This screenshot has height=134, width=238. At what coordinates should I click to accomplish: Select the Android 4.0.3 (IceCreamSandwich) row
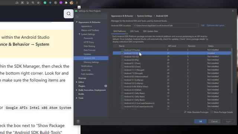click(x=172, y=103)
